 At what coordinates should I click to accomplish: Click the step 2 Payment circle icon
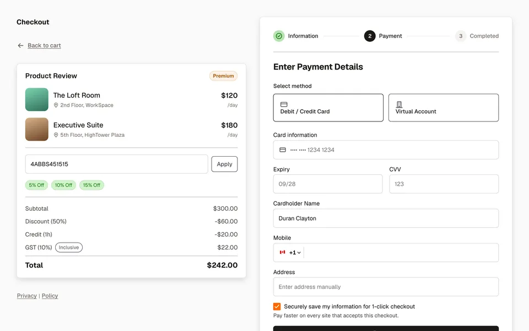pos(370,36)
